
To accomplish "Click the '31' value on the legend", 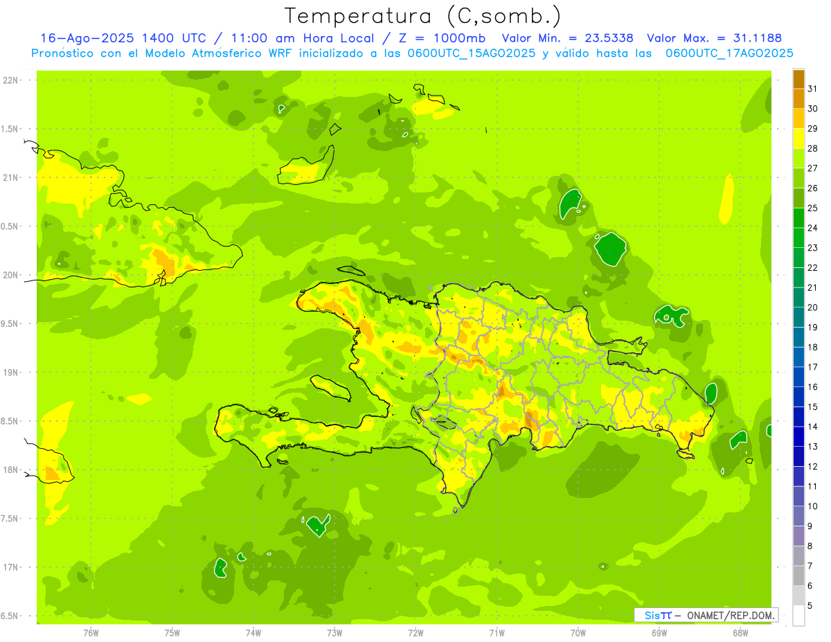I will 813,89.
